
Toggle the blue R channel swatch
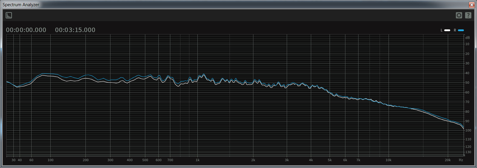pyautogui.click(x=461, y=30)
